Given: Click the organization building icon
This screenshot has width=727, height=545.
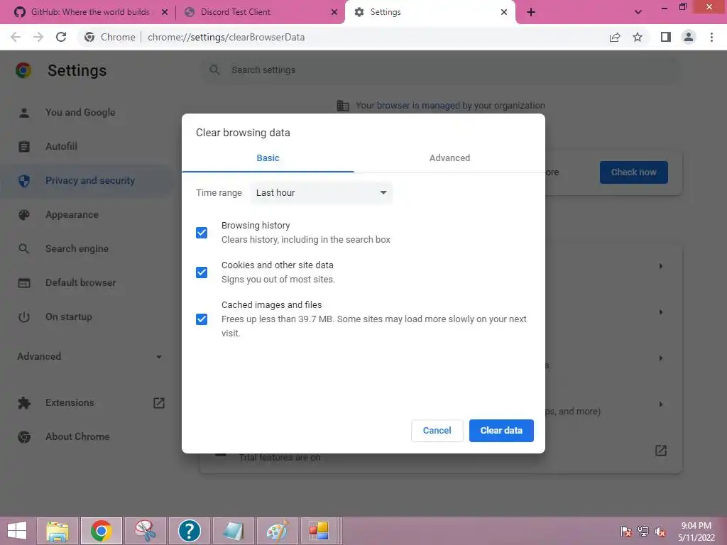Looking at the screenshot, I should pyautogui.click(x=343, y=106).
